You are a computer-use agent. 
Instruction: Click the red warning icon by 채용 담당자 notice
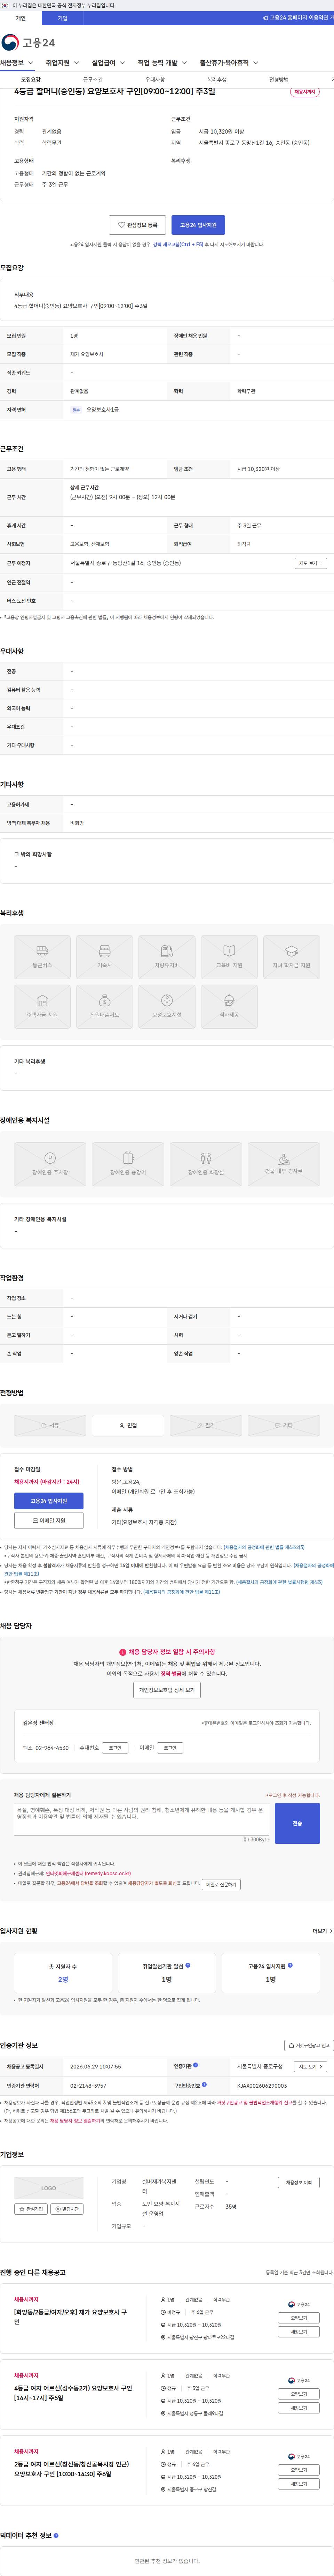(122, 1652)
